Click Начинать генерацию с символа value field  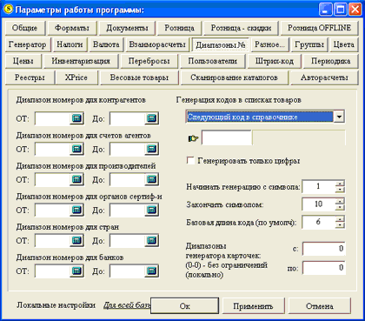(x=319, y=186)
